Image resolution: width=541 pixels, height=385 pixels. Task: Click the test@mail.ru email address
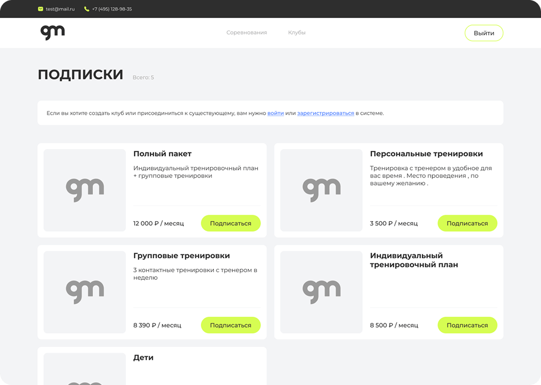tap(60, 9)
